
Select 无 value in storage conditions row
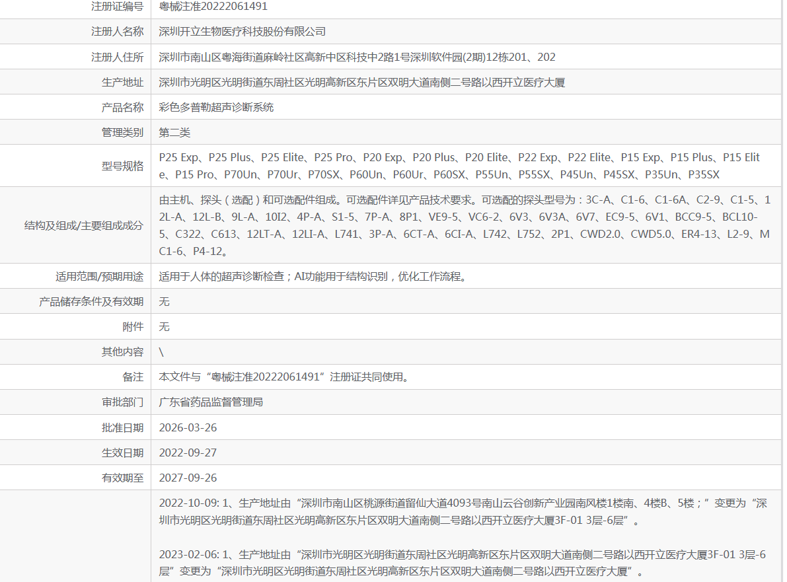pos(164,301)
